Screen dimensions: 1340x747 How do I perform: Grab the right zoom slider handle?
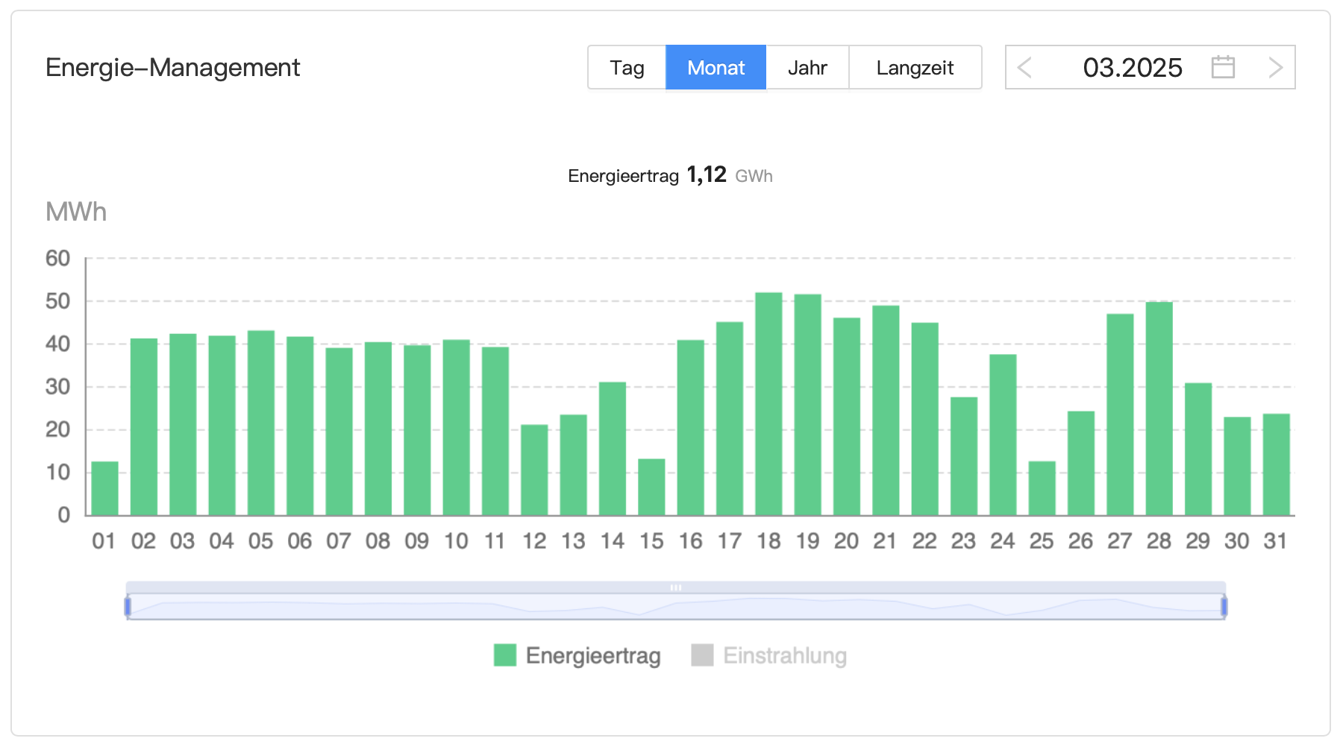coord(1224,606)
